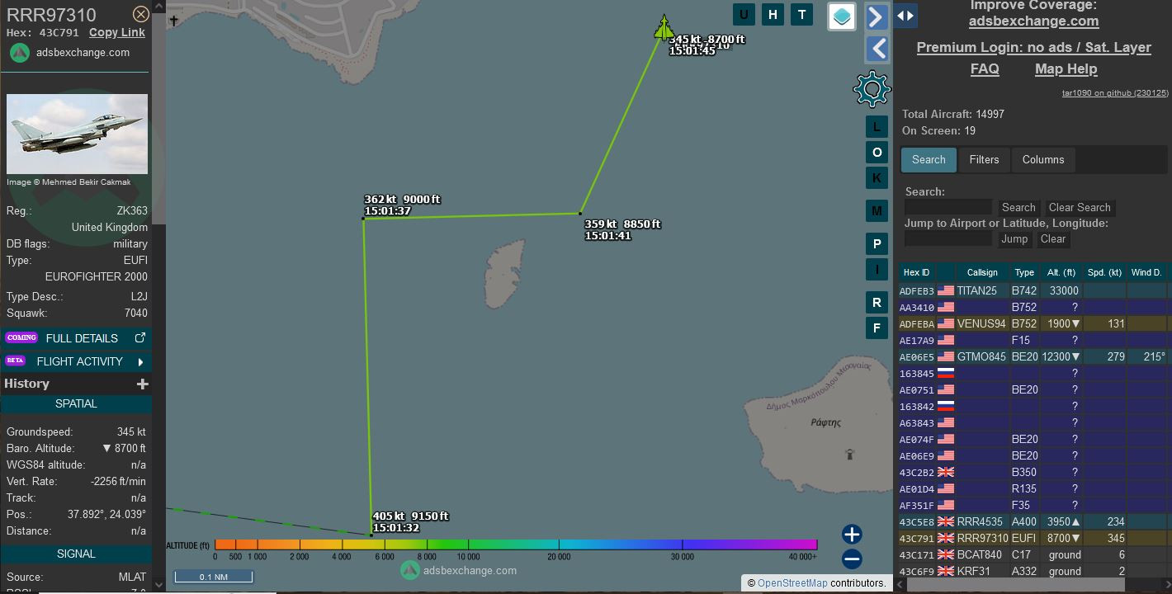The image size is (1172, 594).
Task: Click the sidebar collapse left-arrow button
Action: pos(877,49)
